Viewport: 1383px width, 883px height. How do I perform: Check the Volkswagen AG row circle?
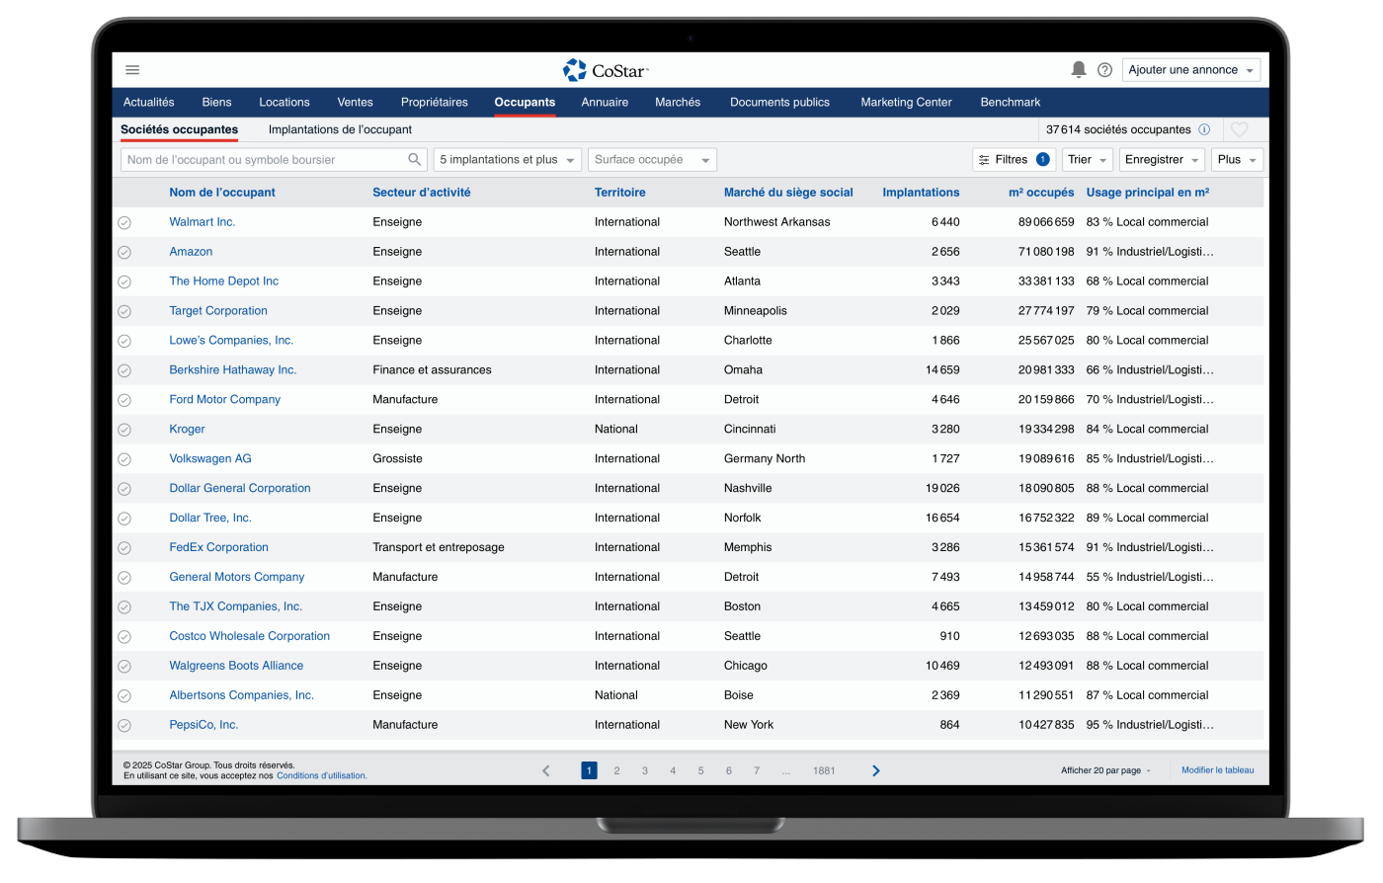click(124, 459)
